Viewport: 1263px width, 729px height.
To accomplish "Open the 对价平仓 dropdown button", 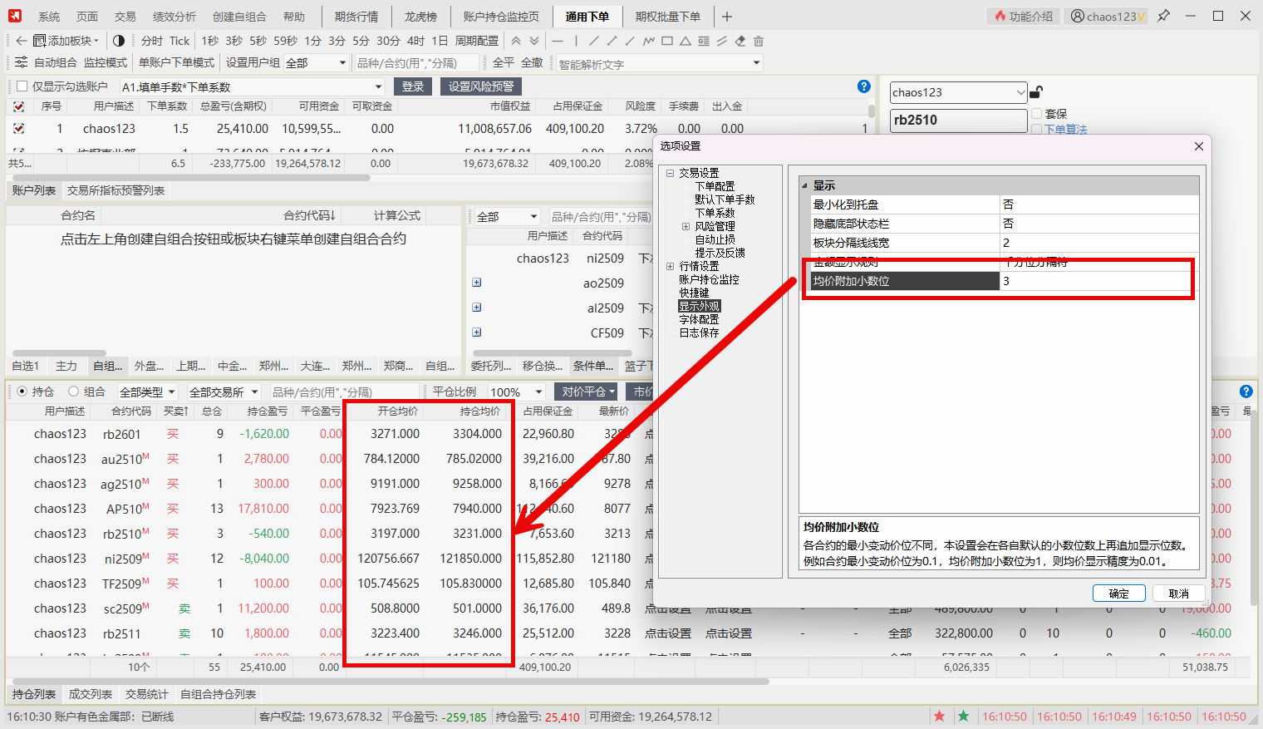I will (586, 392).
